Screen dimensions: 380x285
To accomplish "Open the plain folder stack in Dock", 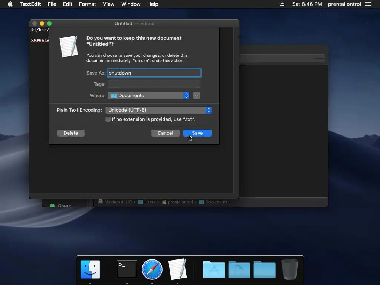I will 264,269.
